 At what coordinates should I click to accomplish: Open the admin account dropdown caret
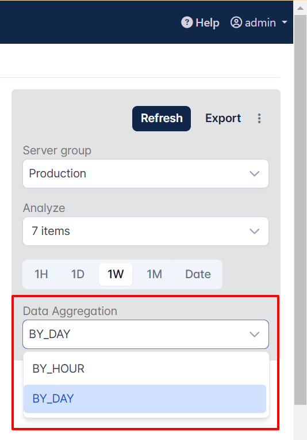click(285, 22)
